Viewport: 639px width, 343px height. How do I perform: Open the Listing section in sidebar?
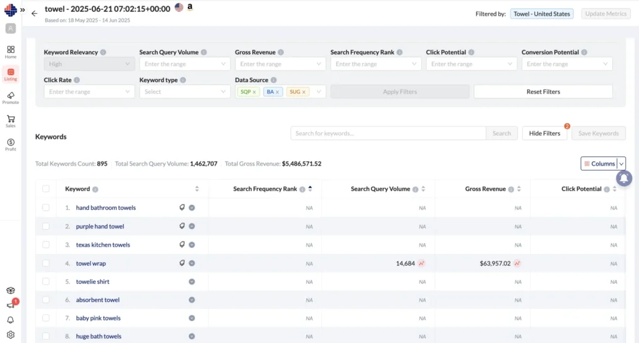11,75
